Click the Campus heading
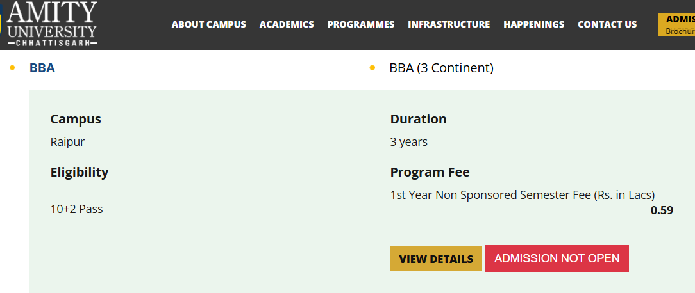Viewport: 695px width, 293px height. [x=76, y=119]
